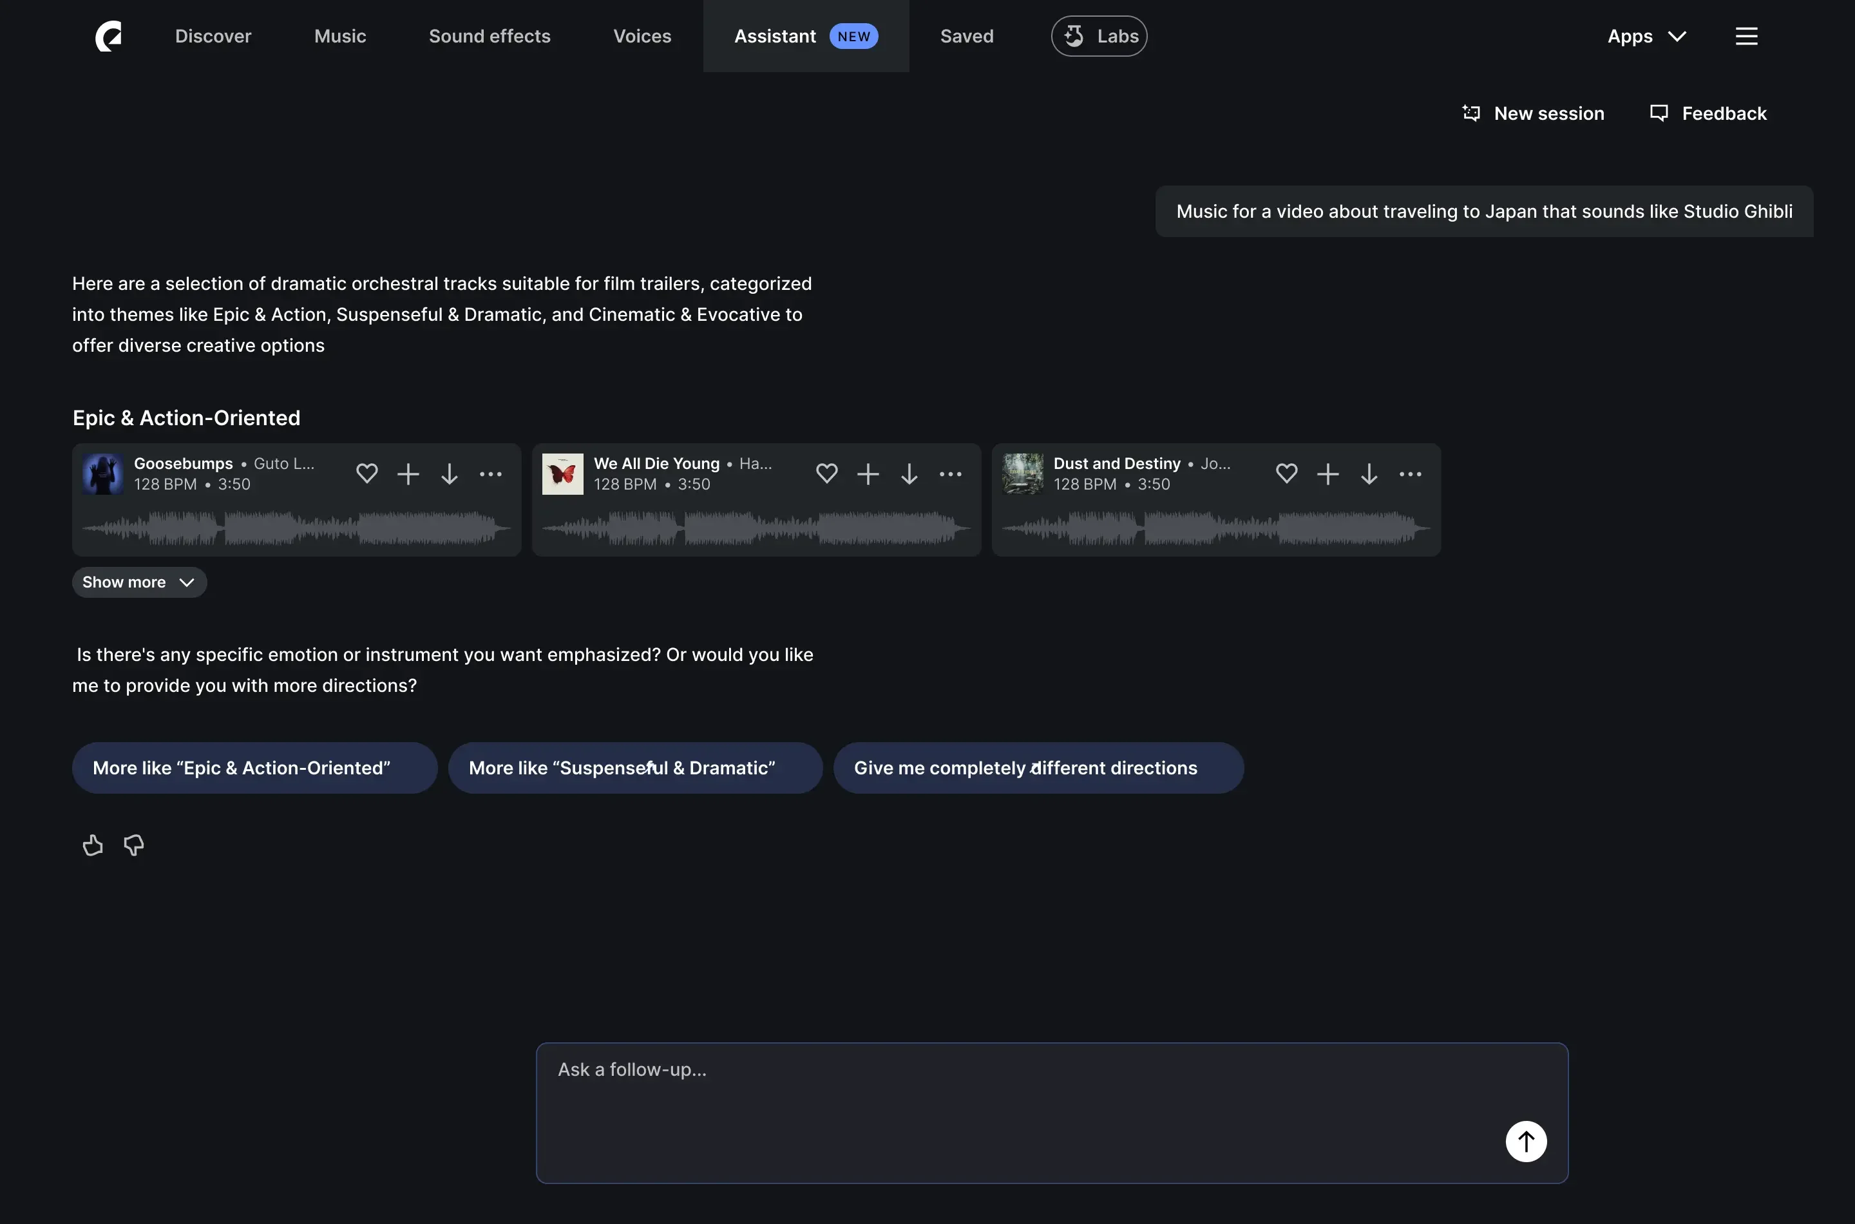
Task: Heart the Dust and Destiny track
Action: pyautogui.click(x=1286, y=473)
